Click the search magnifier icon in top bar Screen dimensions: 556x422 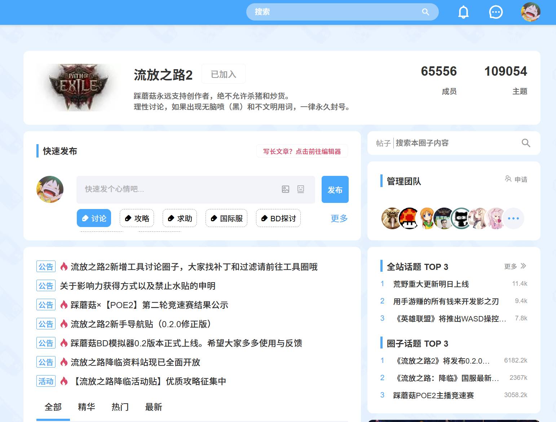pos(425,12)
